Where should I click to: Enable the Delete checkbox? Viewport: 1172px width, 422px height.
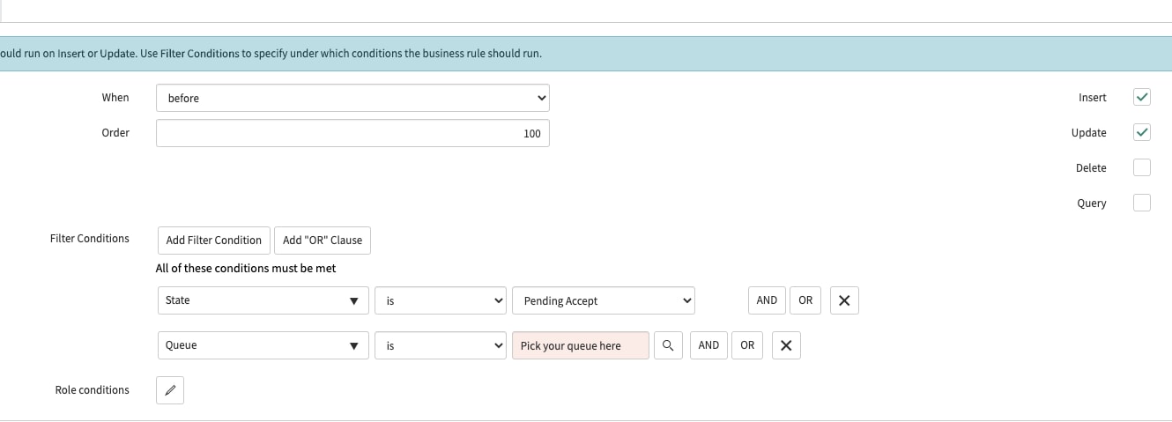1142,167
